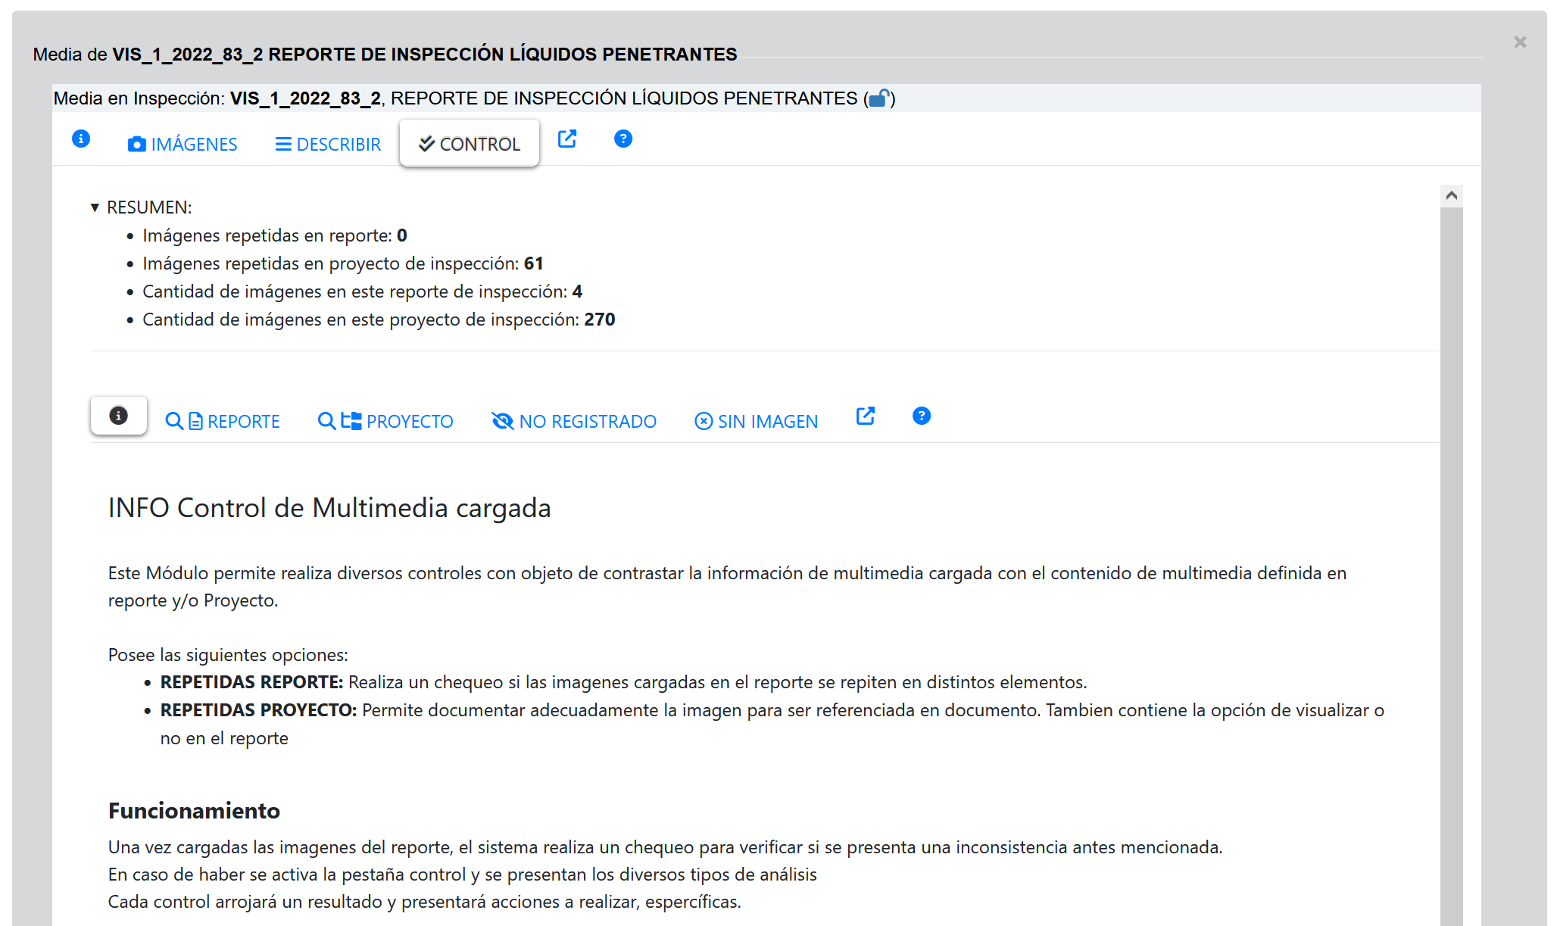Open the SIN IMAGEN tab
The height and width of the screenshot is (926, 1557).
(x=756, y=421)
